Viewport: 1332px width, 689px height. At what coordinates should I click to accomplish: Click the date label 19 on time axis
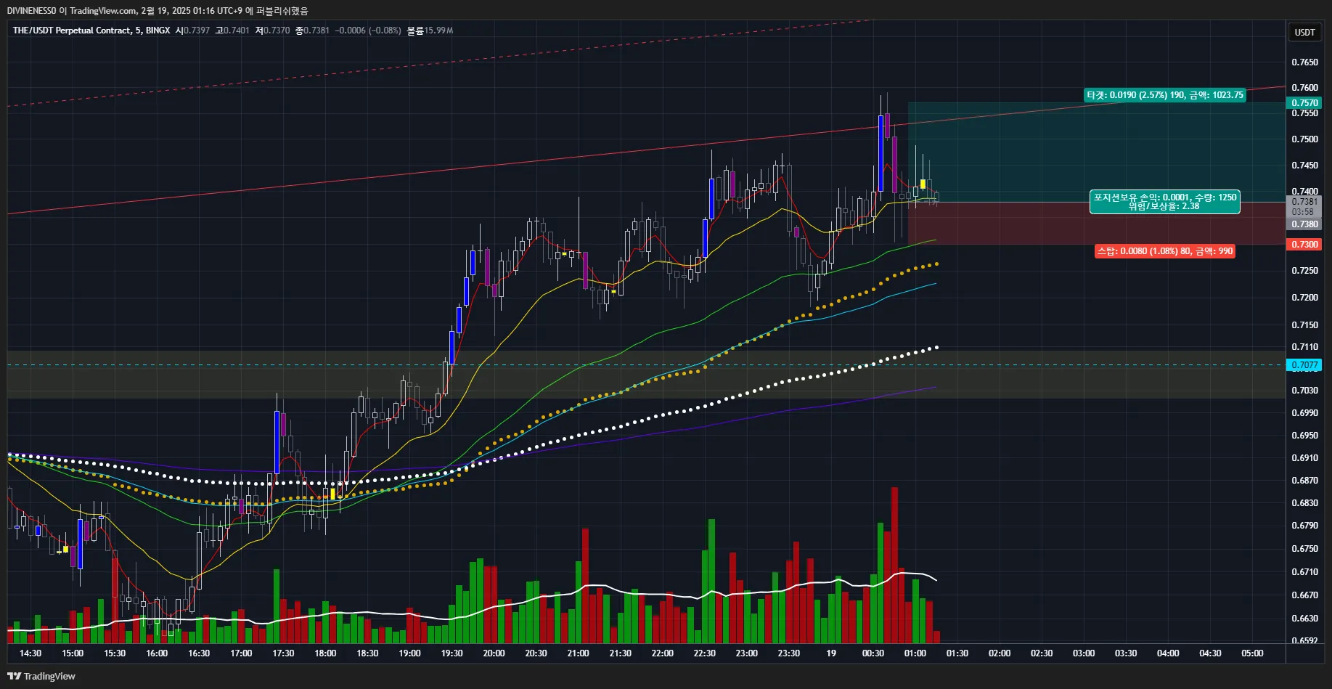[831, 653]
